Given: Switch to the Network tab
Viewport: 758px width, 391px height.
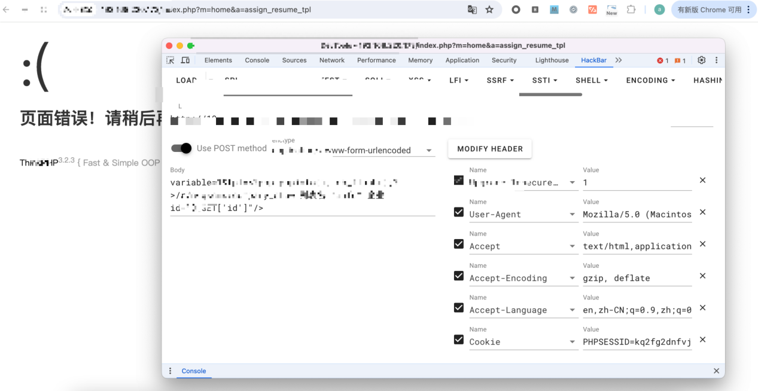Looking at the screenshot, I should coord(331,60).
